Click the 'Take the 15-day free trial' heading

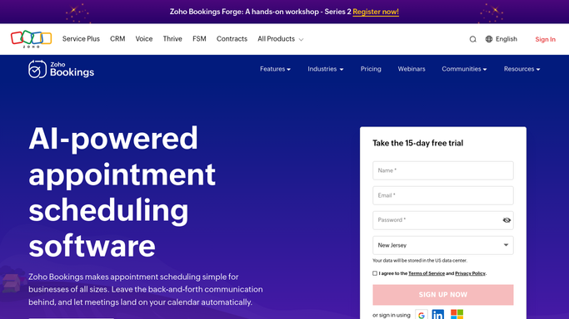417,143
